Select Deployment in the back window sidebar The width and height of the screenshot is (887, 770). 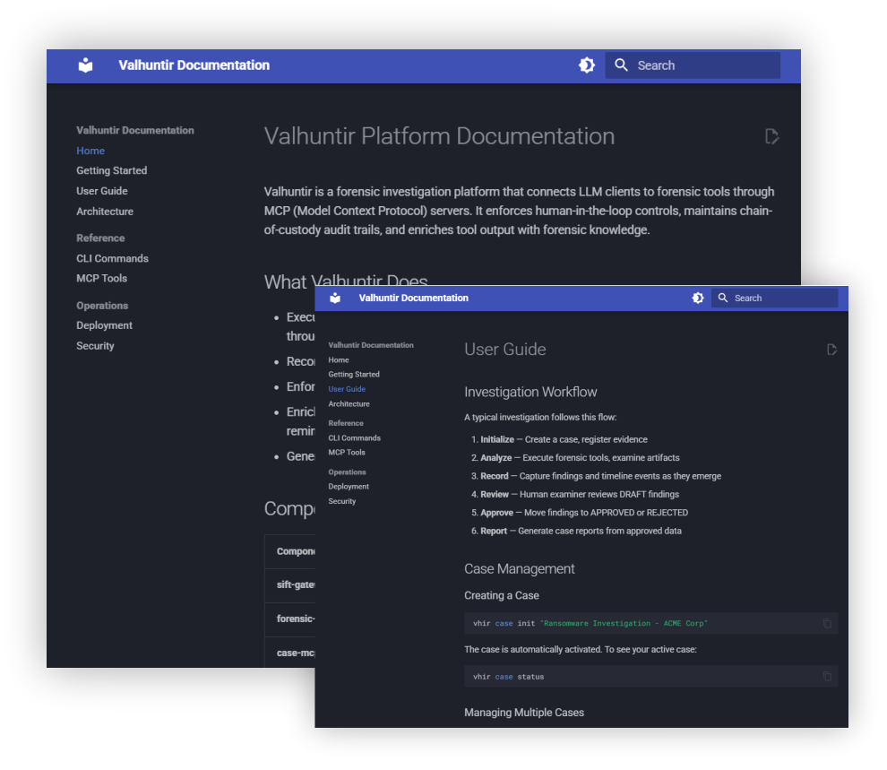[104, 325]
